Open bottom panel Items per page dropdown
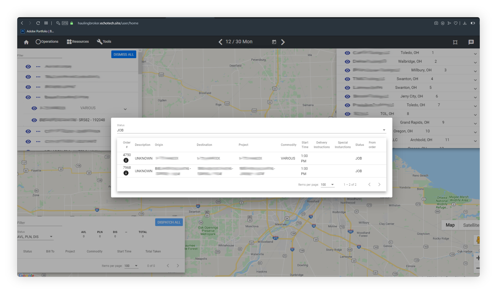Image resolution: width=497 pixels, height=294 pixels. (131, 266)
